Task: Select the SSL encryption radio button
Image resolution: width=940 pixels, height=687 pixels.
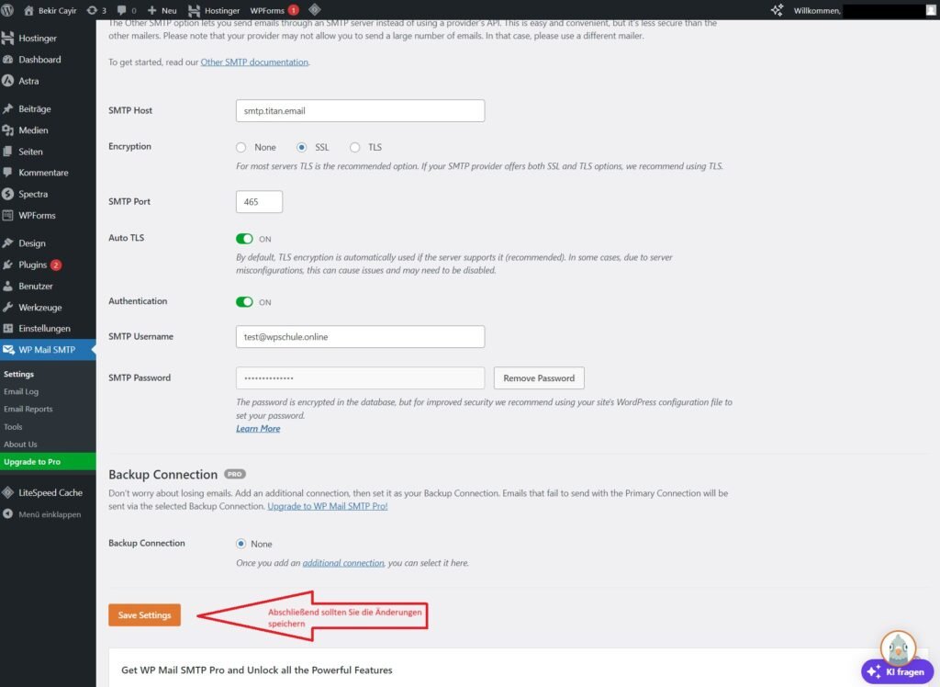Action: [301, 147]
